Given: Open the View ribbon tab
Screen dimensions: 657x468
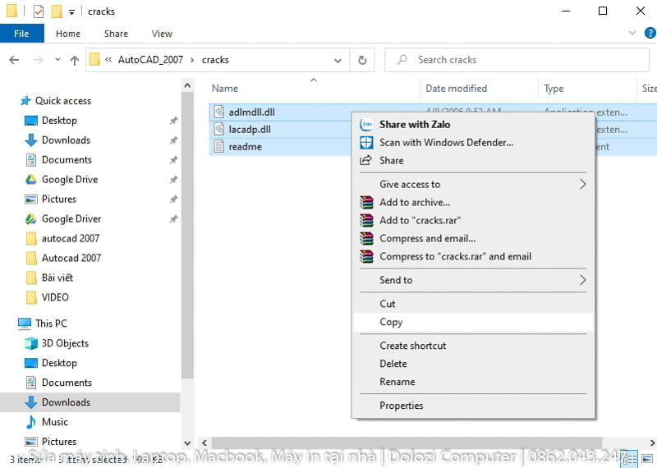Looking at the screenshot, I should point(162,34).
